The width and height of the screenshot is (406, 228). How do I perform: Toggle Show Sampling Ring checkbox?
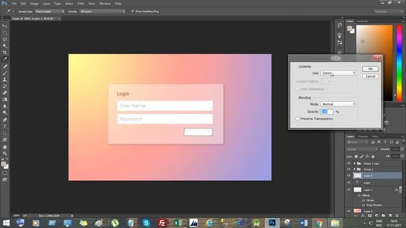click(x=133, y=11)
